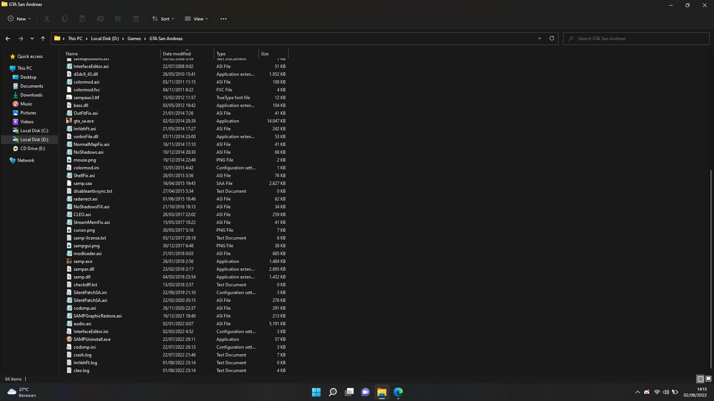Click the Cut scissors icon in toolbar
Viewport: 714px width, 401px height.
tap(47, 19)
